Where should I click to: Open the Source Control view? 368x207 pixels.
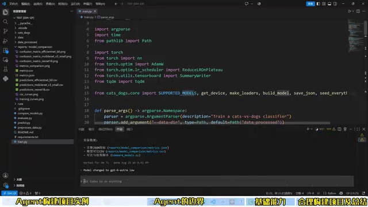[x=5, y=31]
